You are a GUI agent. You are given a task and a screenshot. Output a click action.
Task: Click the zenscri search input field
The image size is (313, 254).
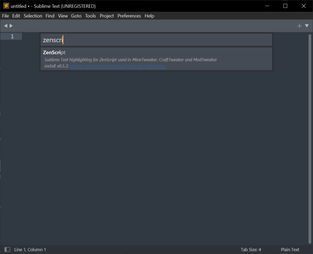(x=156, y=40)
